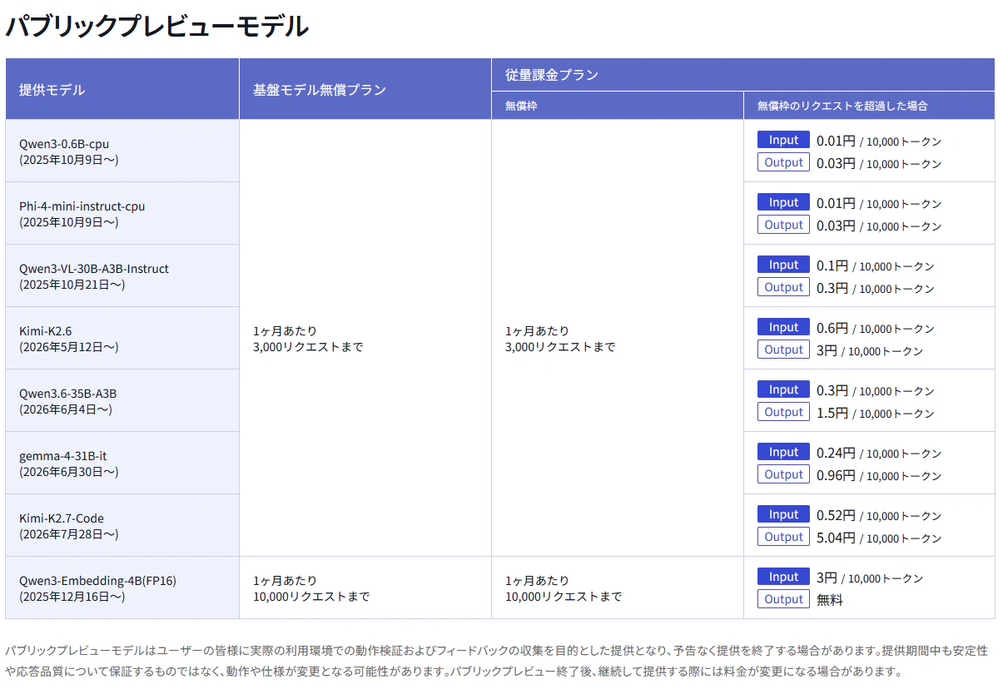Viewport: 1008px width, 694px height.
Task: Select the Kimi-K2.7-Code model cell
Action: point(122,525)
